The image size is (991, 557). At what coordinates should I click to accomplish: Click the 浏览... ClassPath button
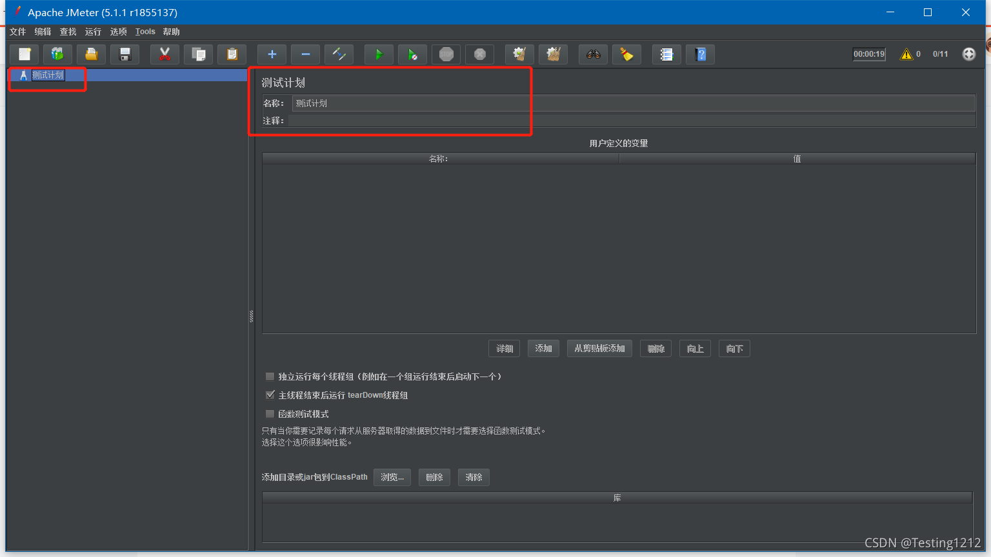click(x=392, y=477)
